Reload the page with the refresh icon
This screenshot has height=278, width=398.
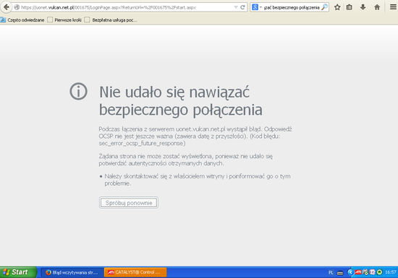point(242,7)
